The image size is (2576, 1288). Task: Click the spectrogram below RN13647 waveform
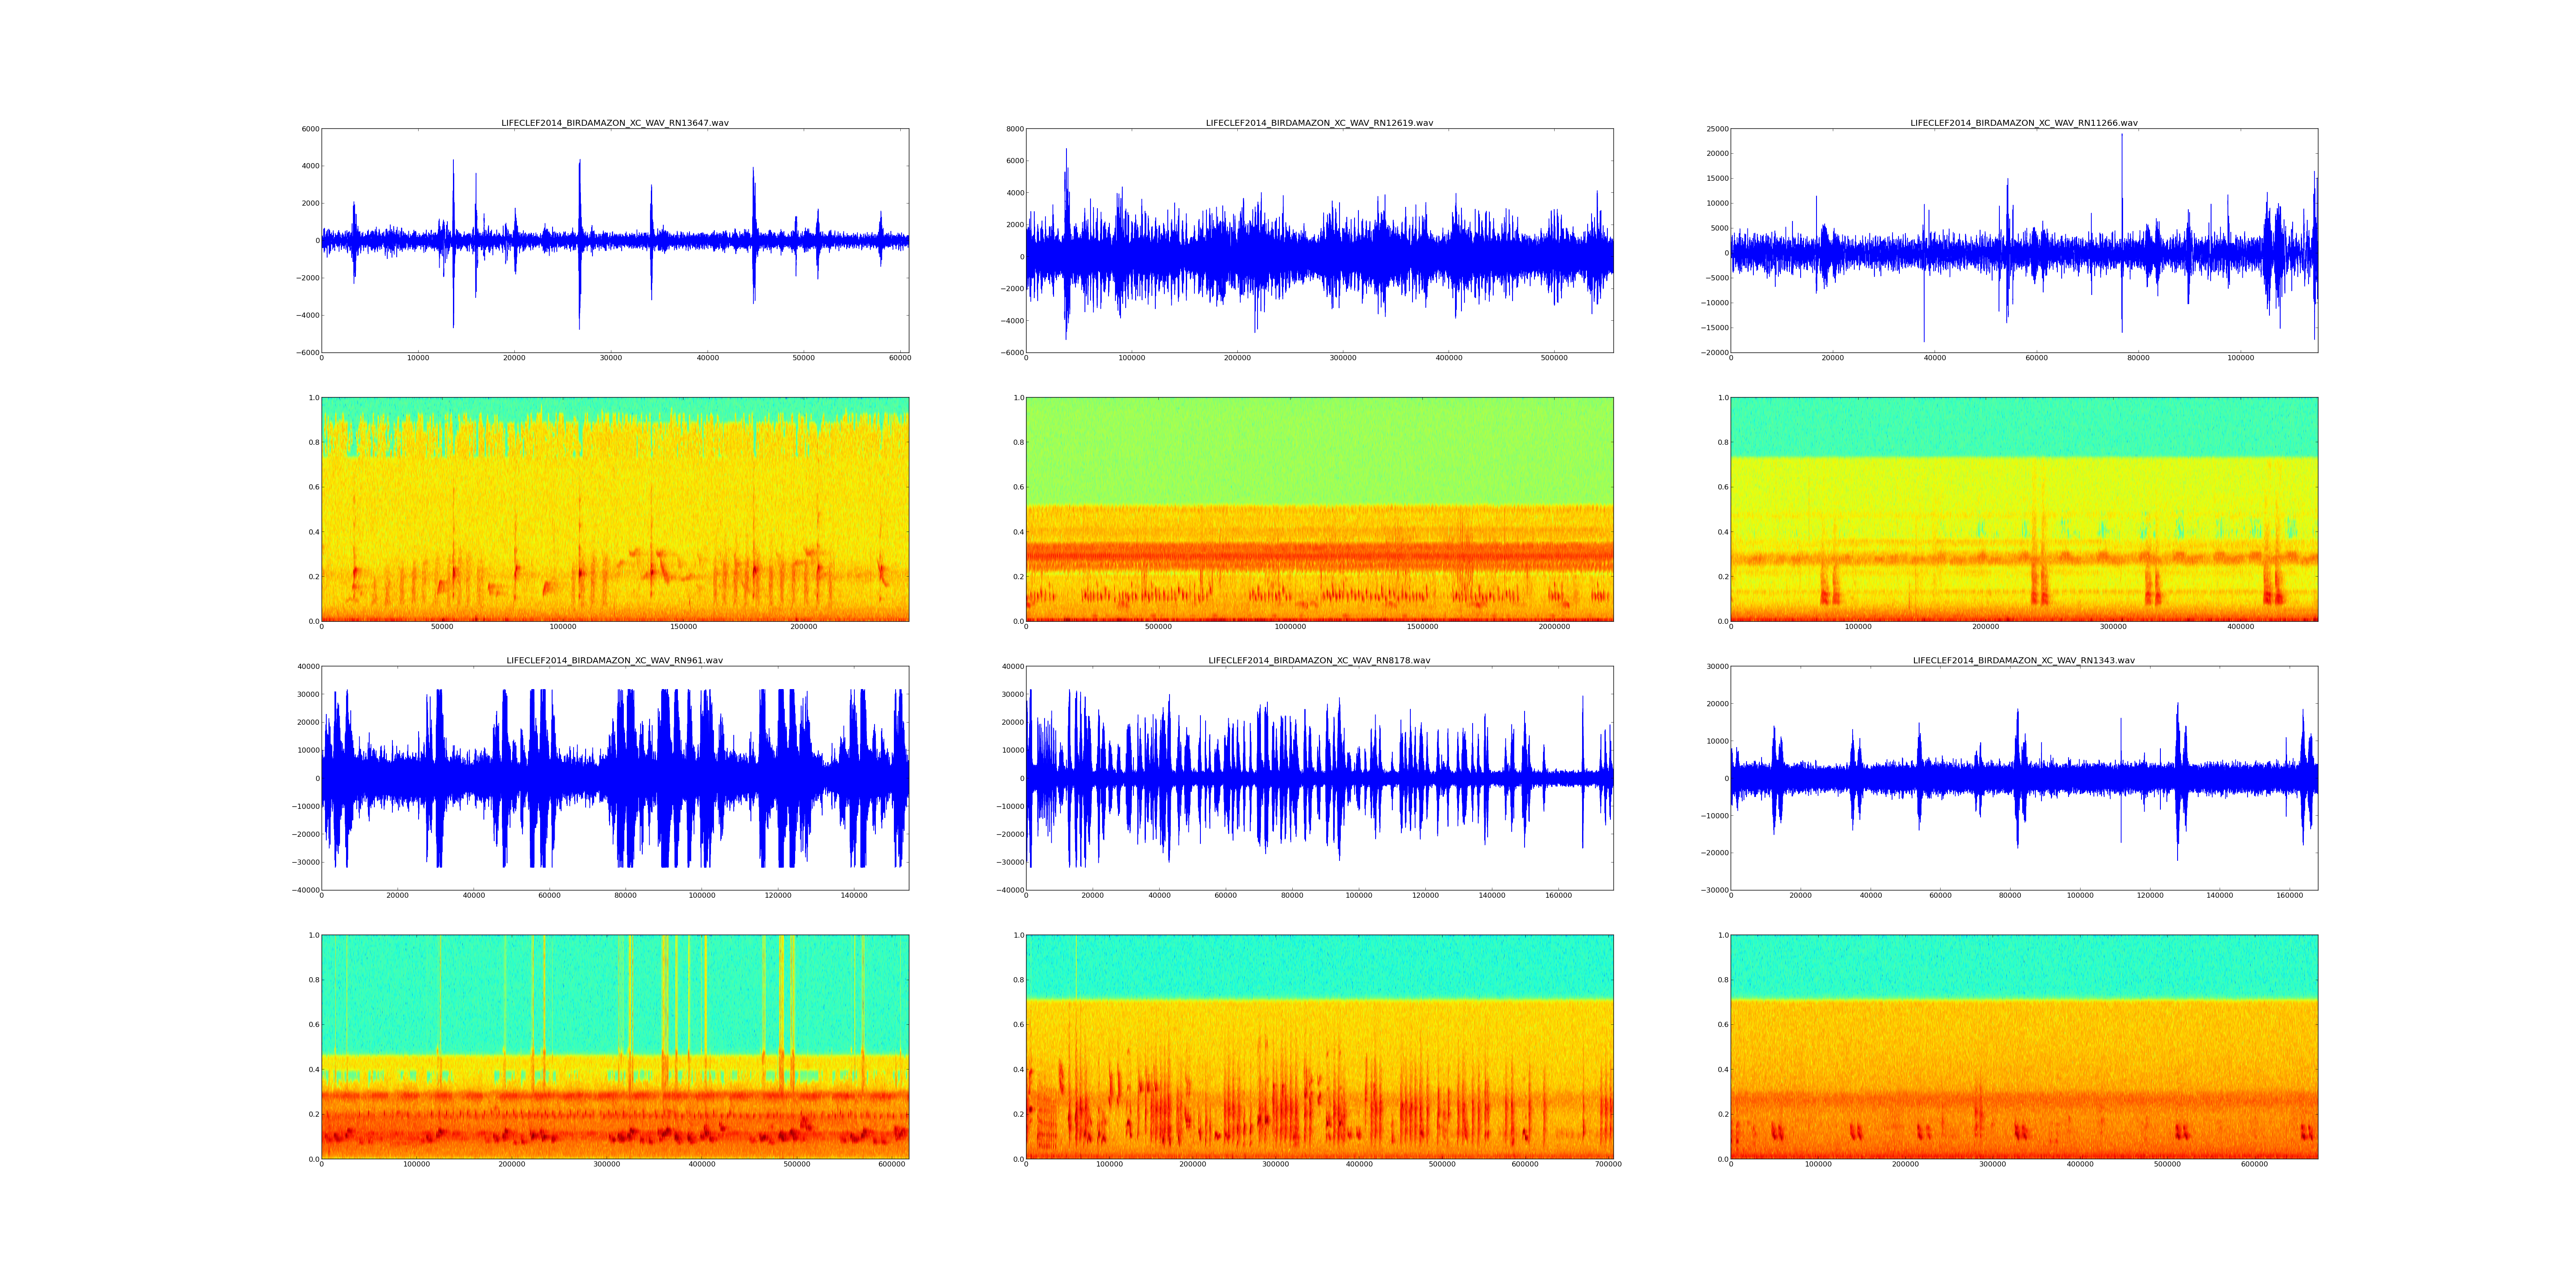tap(614, 509)
